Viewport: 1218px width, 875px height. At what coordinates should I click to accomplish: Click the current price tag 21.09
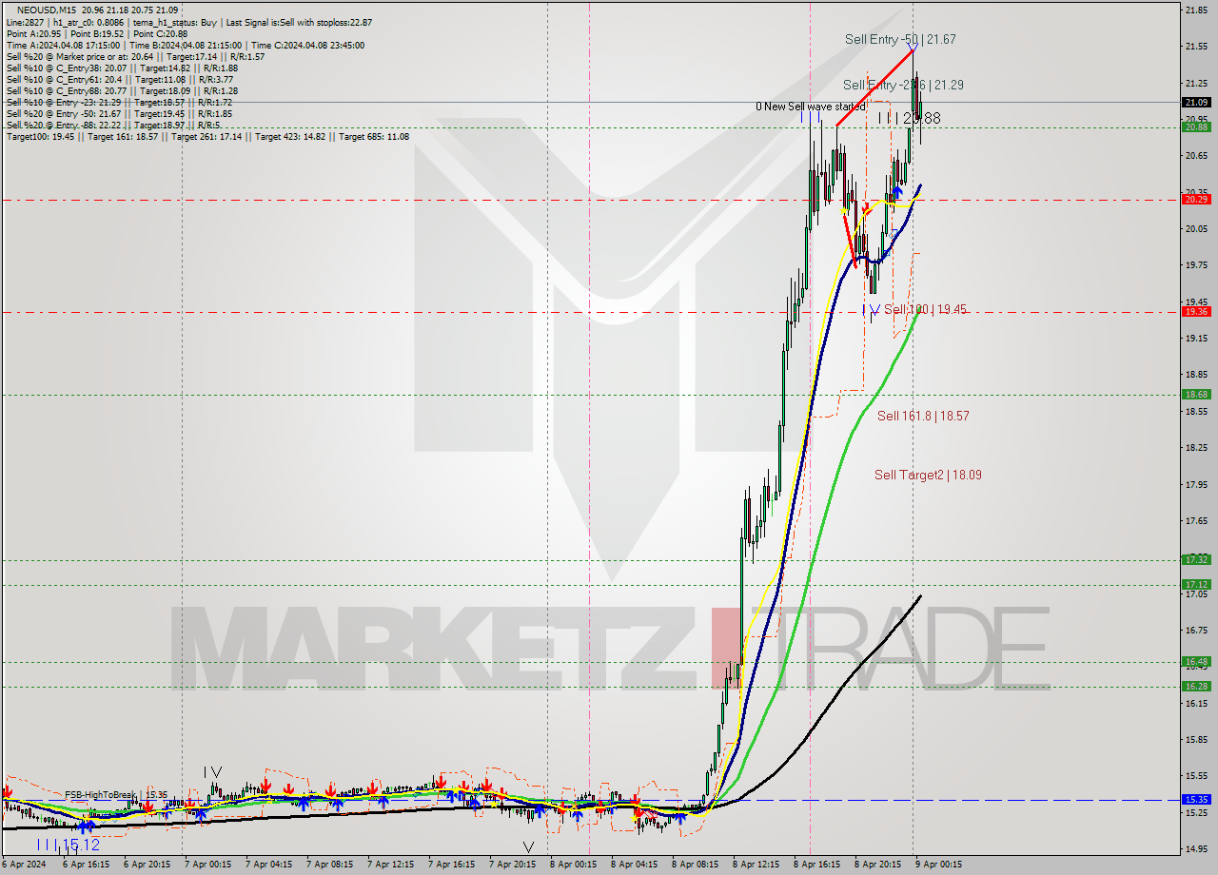point(1196,102)
